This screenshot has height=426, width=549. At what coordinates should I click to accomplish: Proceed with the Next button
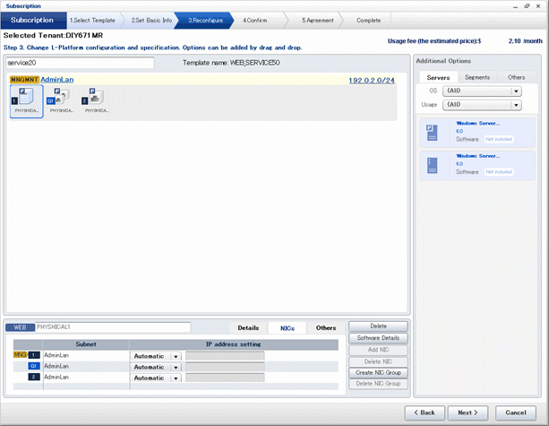click(468, 413)
